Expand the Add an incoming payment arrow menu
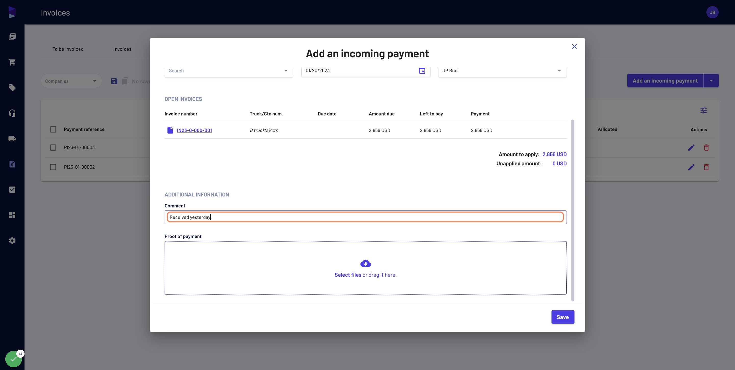The height and width of the screenshot is (370, 735). coord(711,81)
